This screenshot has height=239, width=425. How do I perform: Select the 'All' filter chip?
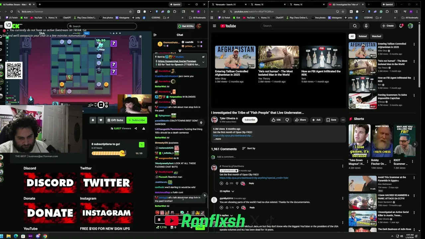coord(352,36)
